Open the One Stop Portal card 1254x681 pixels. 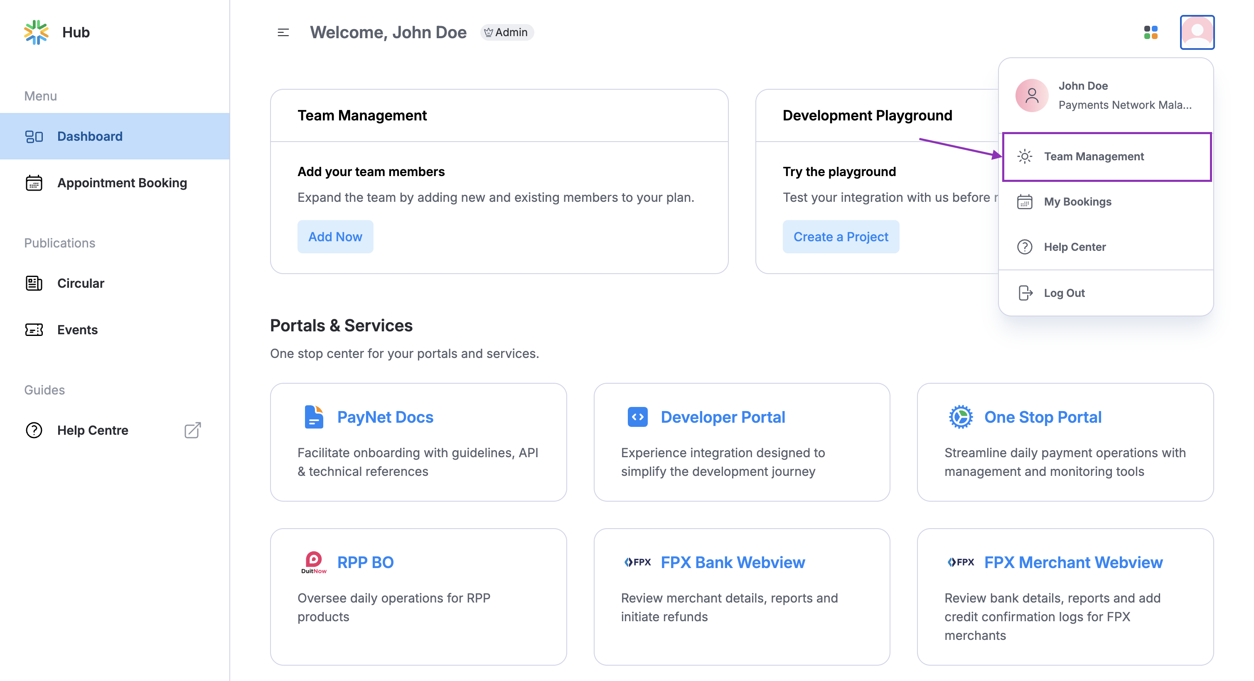1065,442
